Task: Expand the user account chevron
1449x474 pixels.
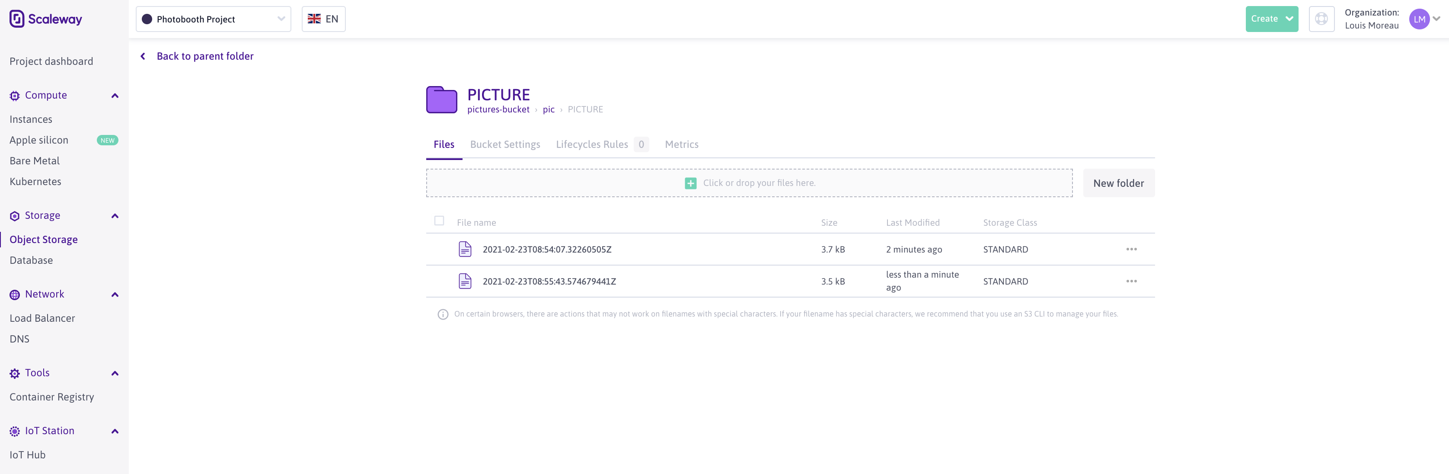Action: pos(1436,19)
